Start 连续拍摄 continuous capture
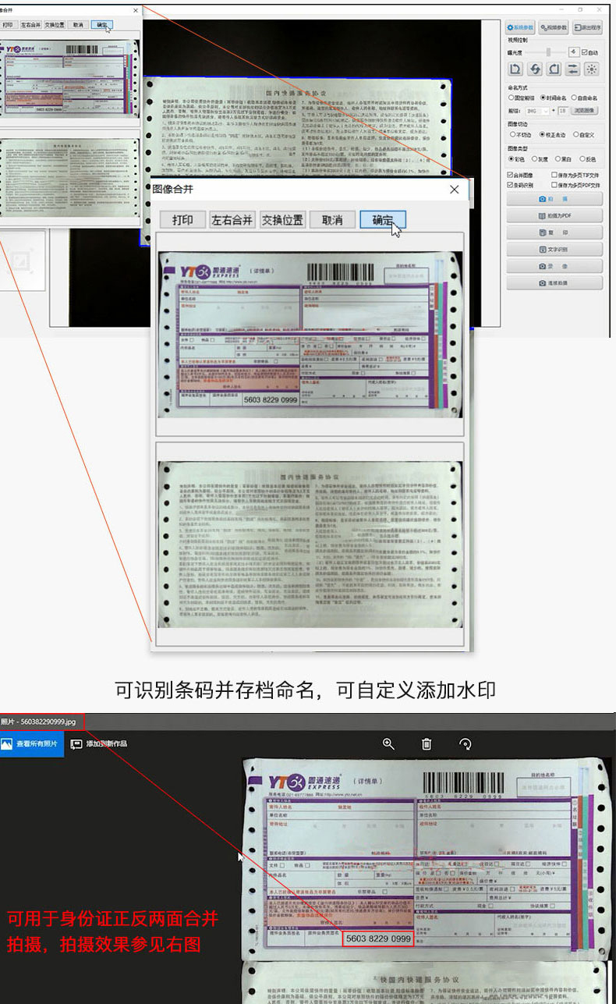This screenshot has height=1004, width=616. pos(554,283)
